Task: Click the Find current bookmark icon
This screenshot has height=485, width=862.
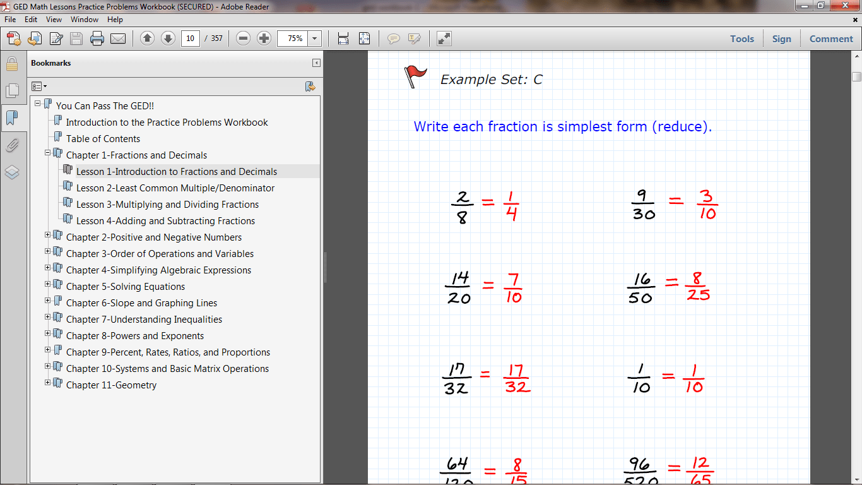Action: (310, 87)
